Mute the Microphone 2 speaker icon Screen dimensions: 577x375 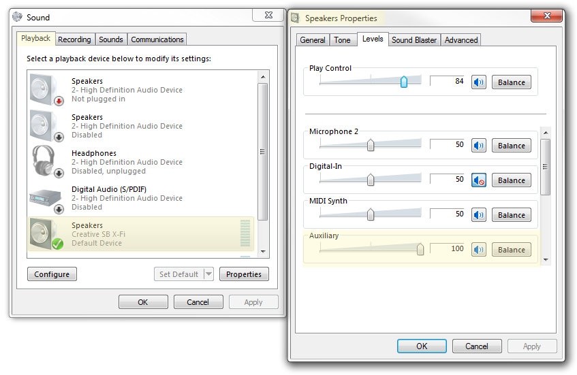pos(478,145)
